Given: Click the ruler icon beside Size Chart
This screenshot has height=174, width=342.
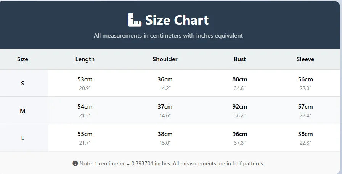Looking at the screenshot, I should [x=135, y=20].
